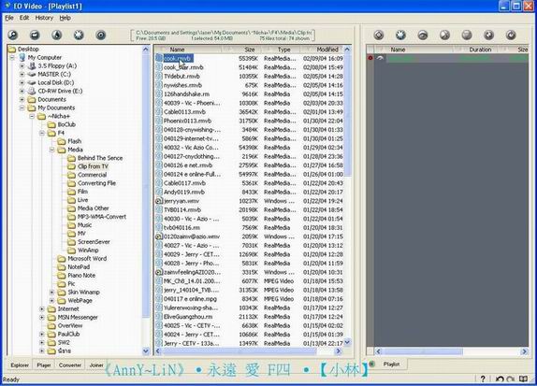Expand the MASTER (C:) drive node
537x386 pixels.
click(x=22, y=74)
